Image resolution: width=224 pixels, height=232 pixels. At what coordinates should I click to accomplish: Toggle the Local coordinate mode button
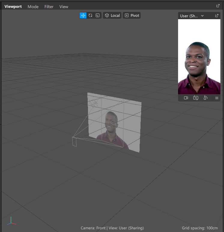112,15
